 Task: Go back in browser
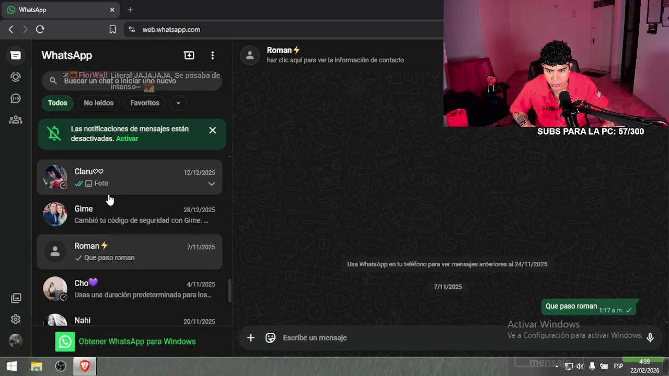[x=11, y=30]
